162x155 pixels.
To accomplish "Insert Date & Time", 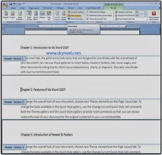I will tap(29, 15).
